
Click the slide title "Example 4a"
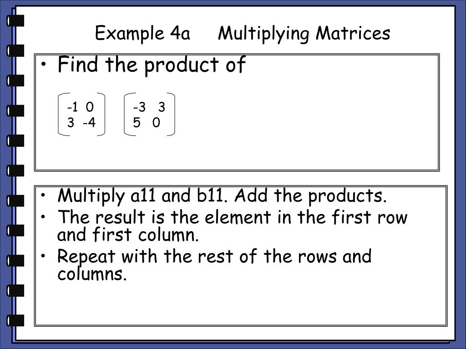point(142,34)
